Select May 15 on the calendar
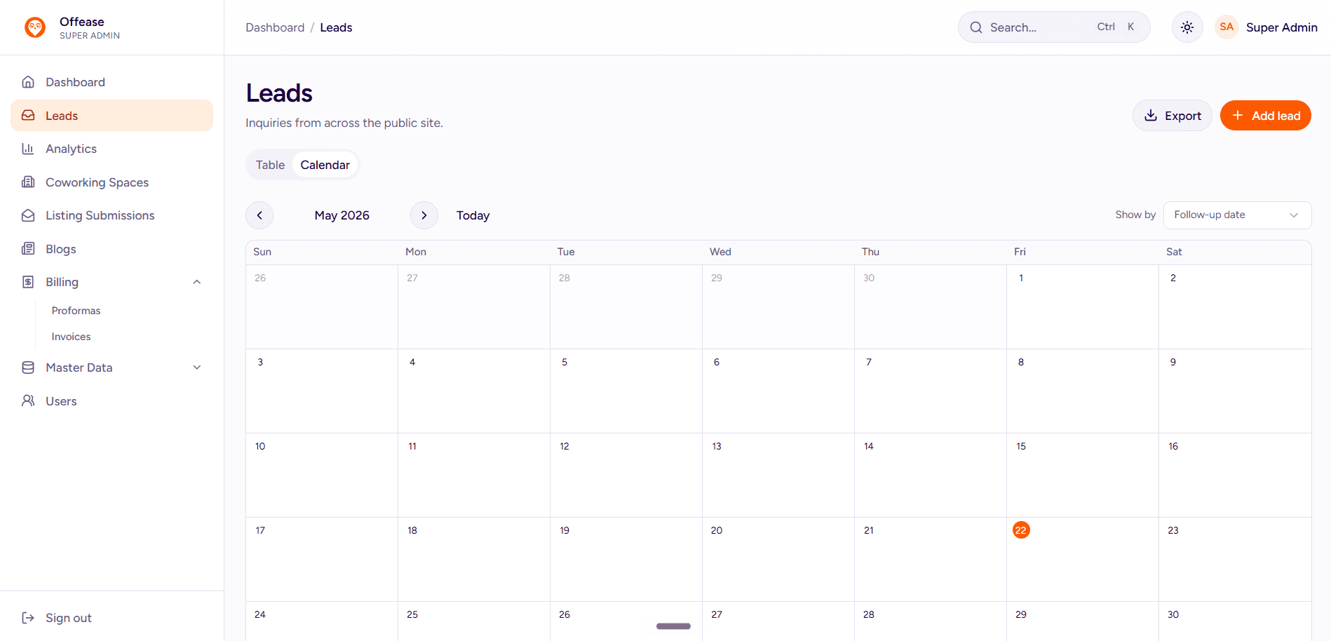The image size is (1331, 641). coord(1082,475)
